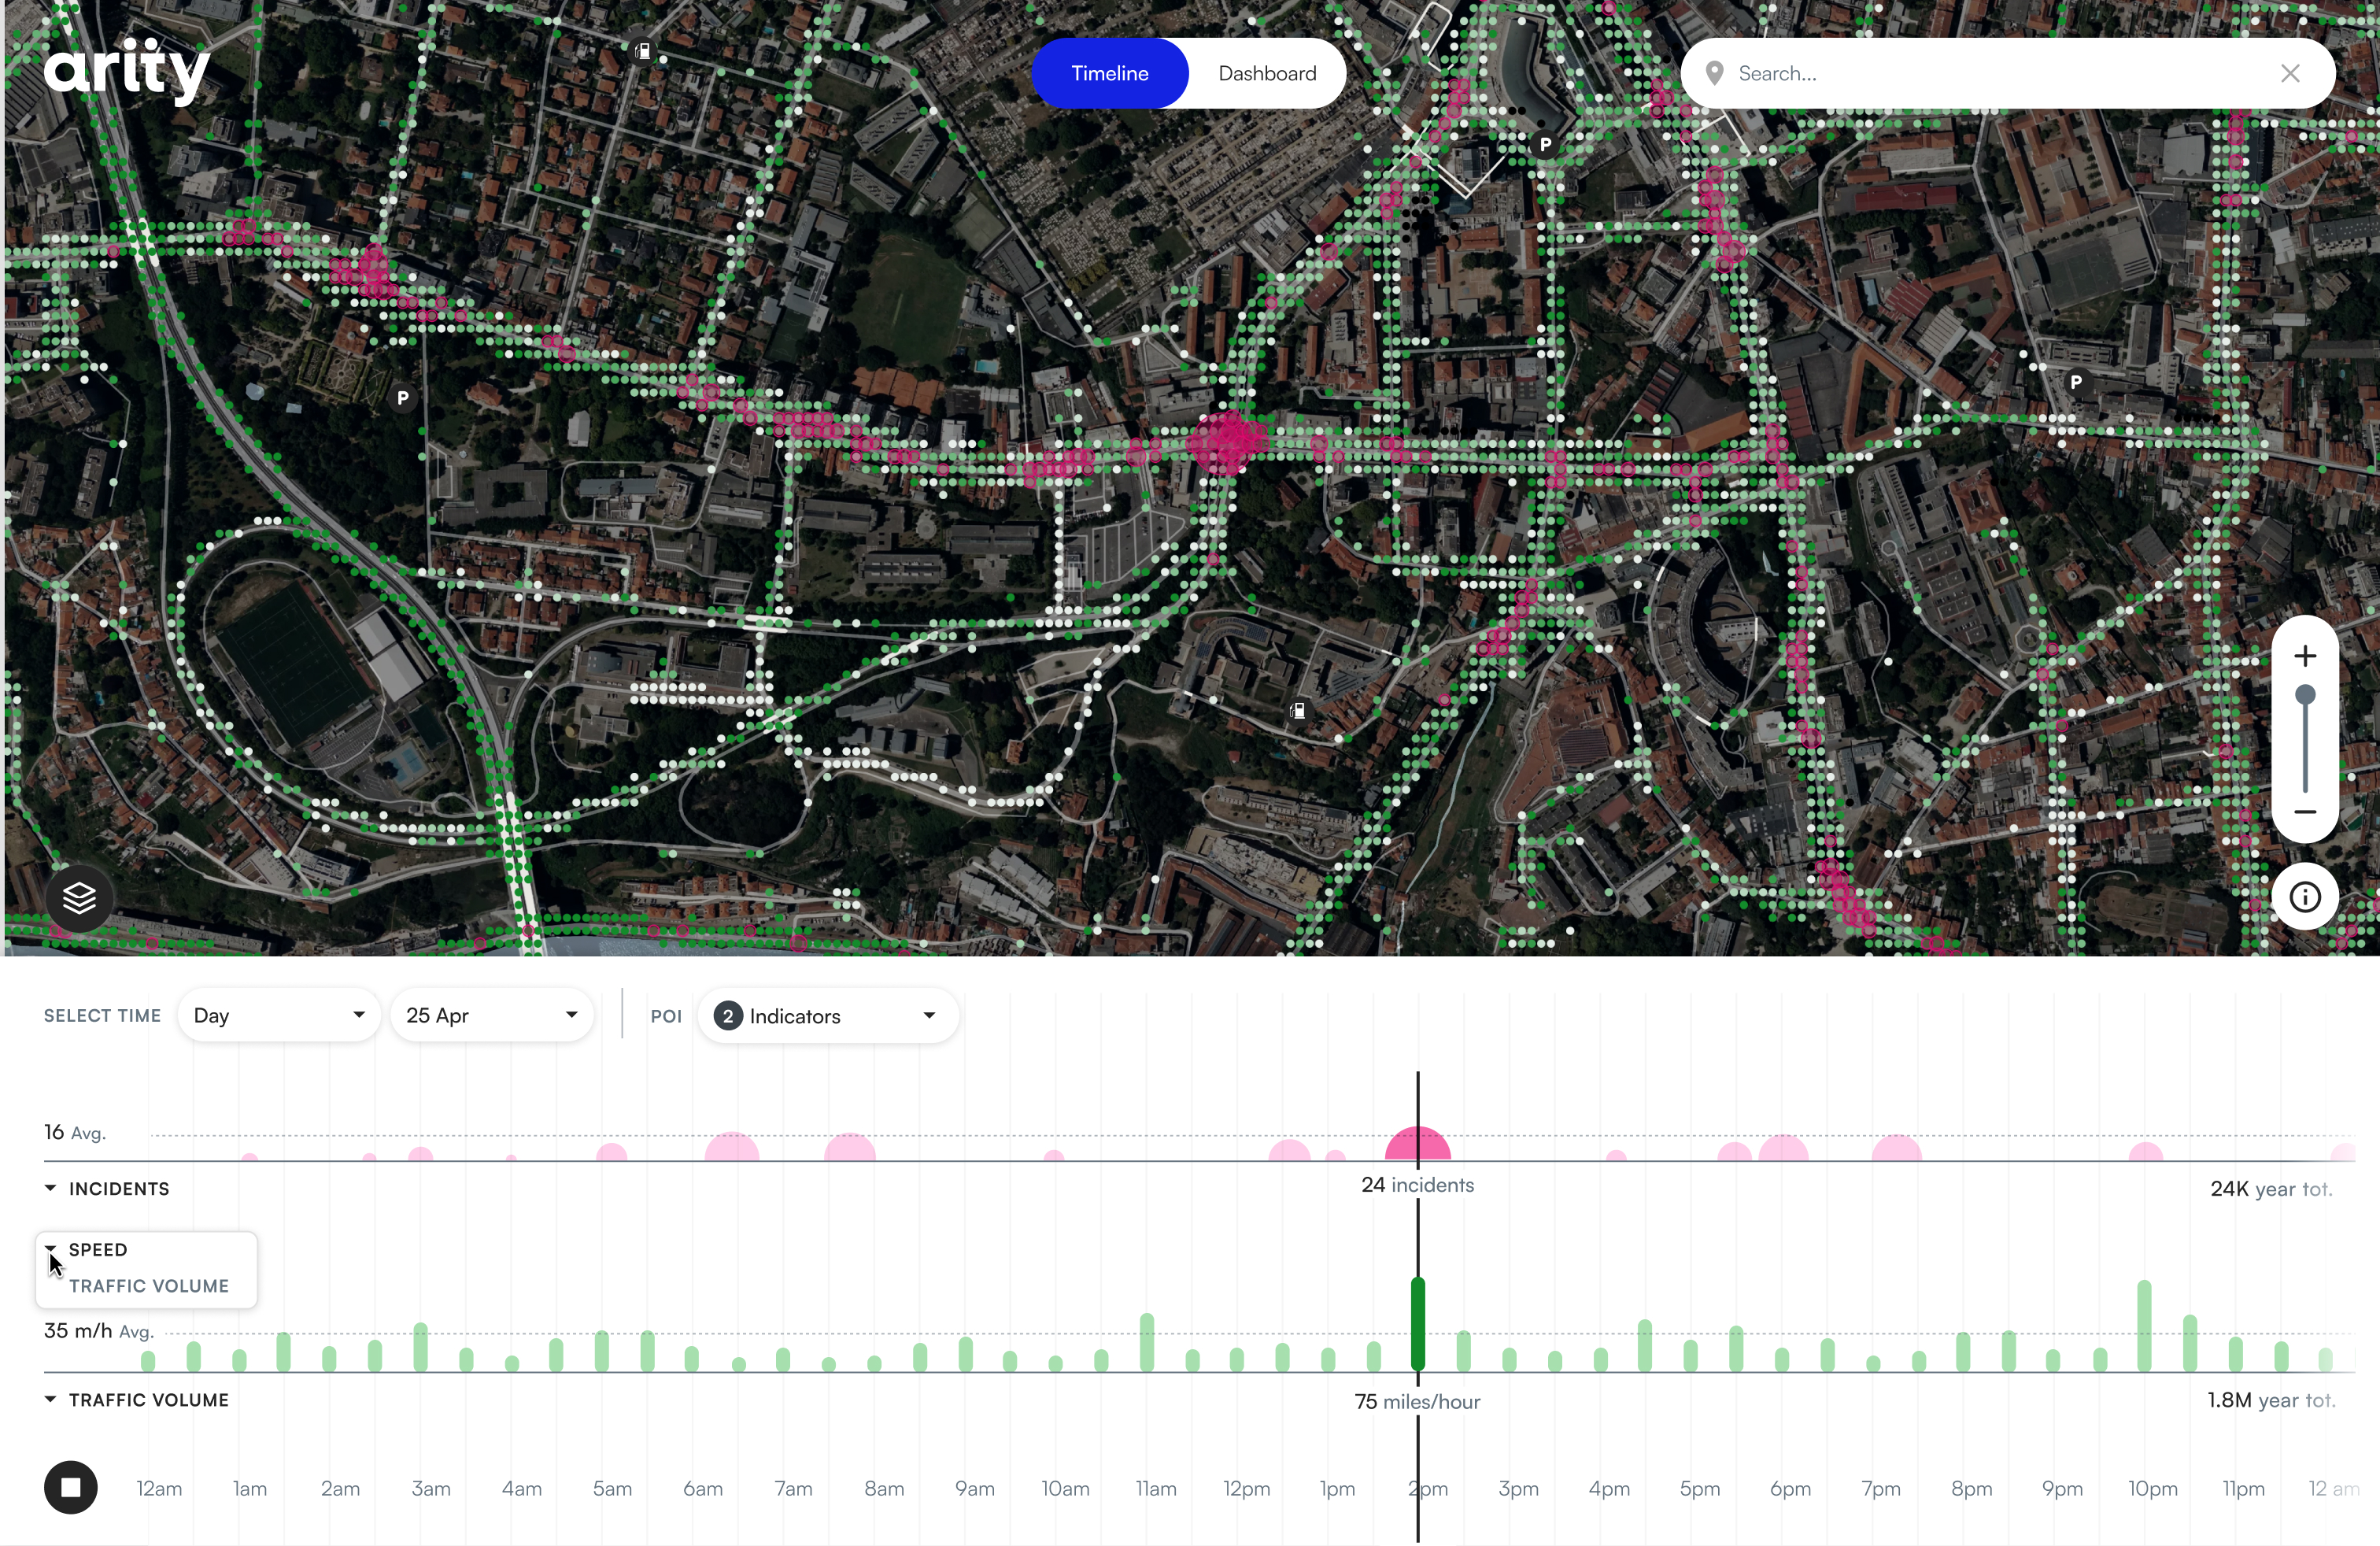2380x1546 pixels.
Task: Click the arity logo
Action: click(x=127, y=70)
